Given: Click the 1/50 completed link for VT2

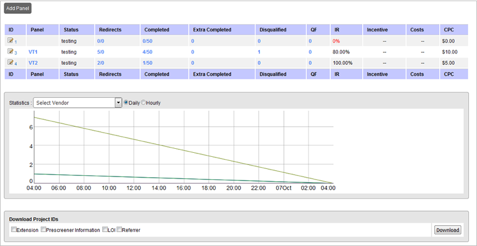Looking at the screenshot, I should point(148,63).
